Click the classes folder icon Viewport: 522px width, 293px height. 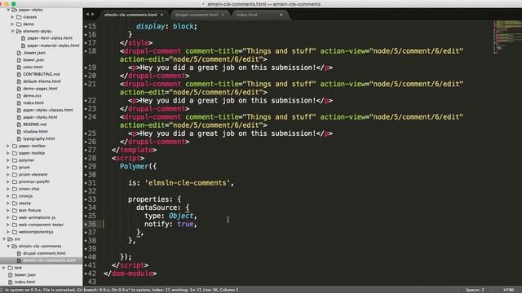click(19, 17)
